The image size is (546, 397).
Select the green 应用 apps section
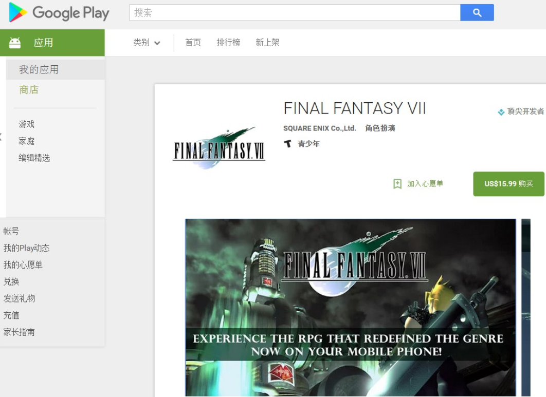click(52, 43)
